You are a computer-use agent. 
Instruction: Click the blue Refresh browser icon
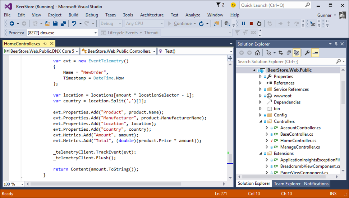(x=201, y=24)
